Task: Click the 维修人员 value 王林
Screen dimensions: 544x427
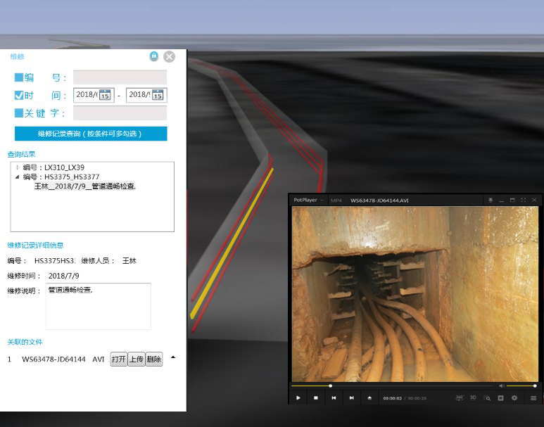Action: [129, 261]
